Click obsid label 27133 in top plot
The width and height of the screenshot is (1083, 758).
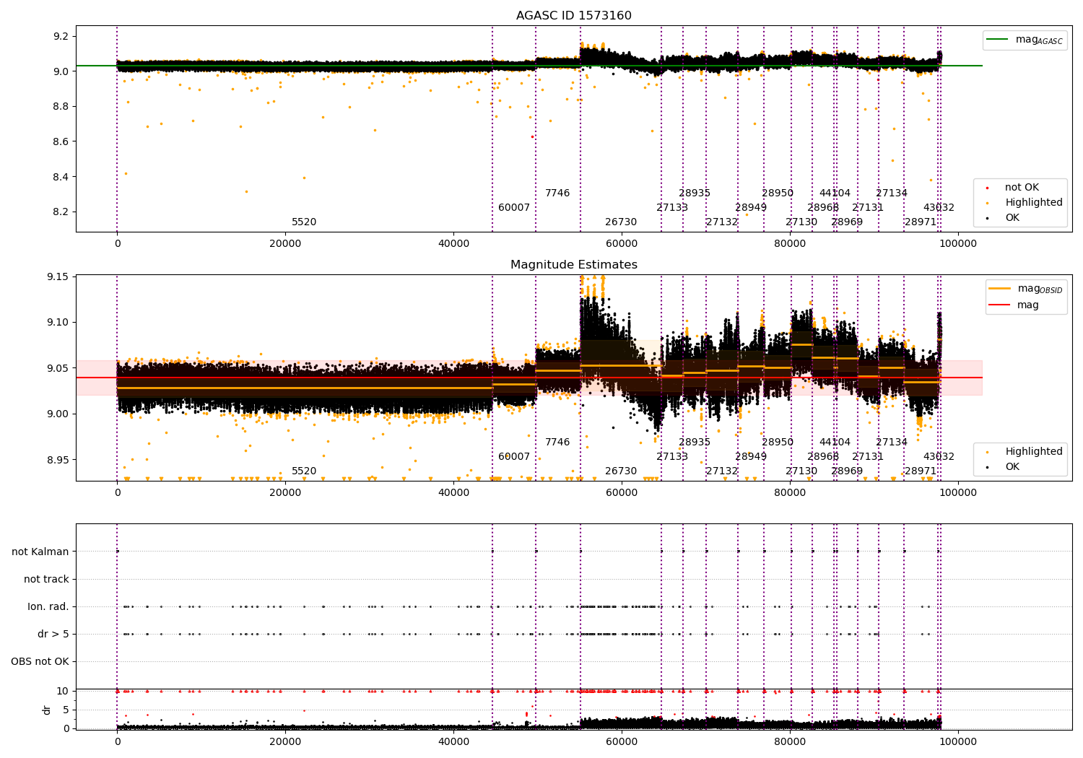tap(672, 208)
